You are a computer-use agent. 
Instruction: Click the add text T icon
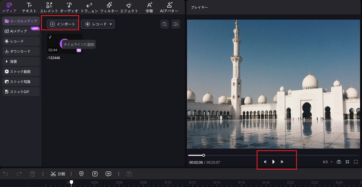click(x=95, y=174)
